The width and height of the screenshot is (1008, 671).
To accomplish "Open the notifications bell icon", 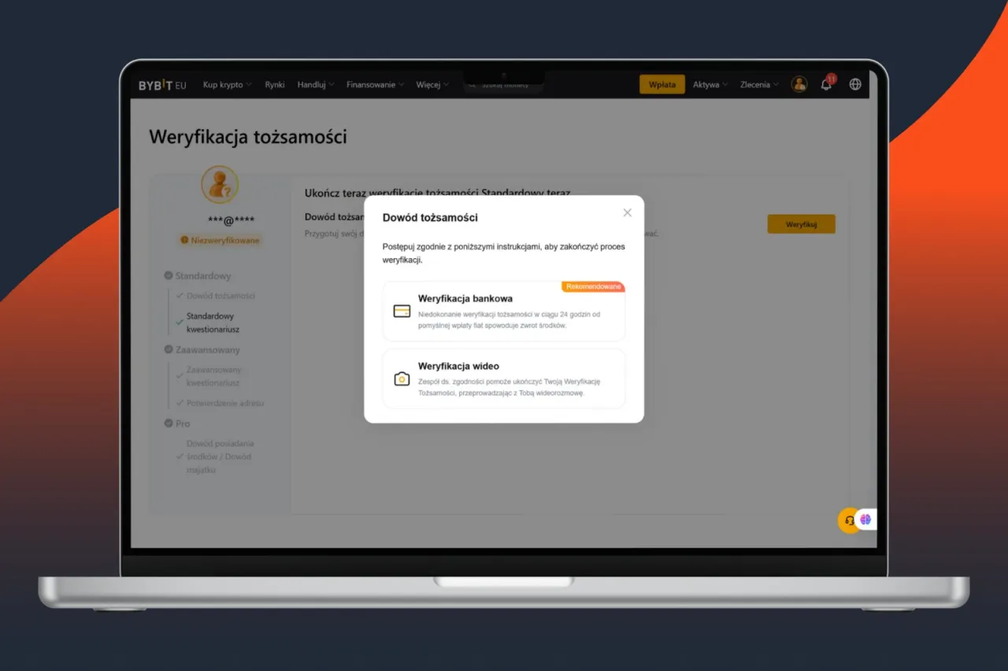I will point(826,85).
